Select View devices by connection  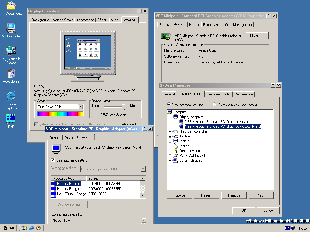(x=214, y=104)
